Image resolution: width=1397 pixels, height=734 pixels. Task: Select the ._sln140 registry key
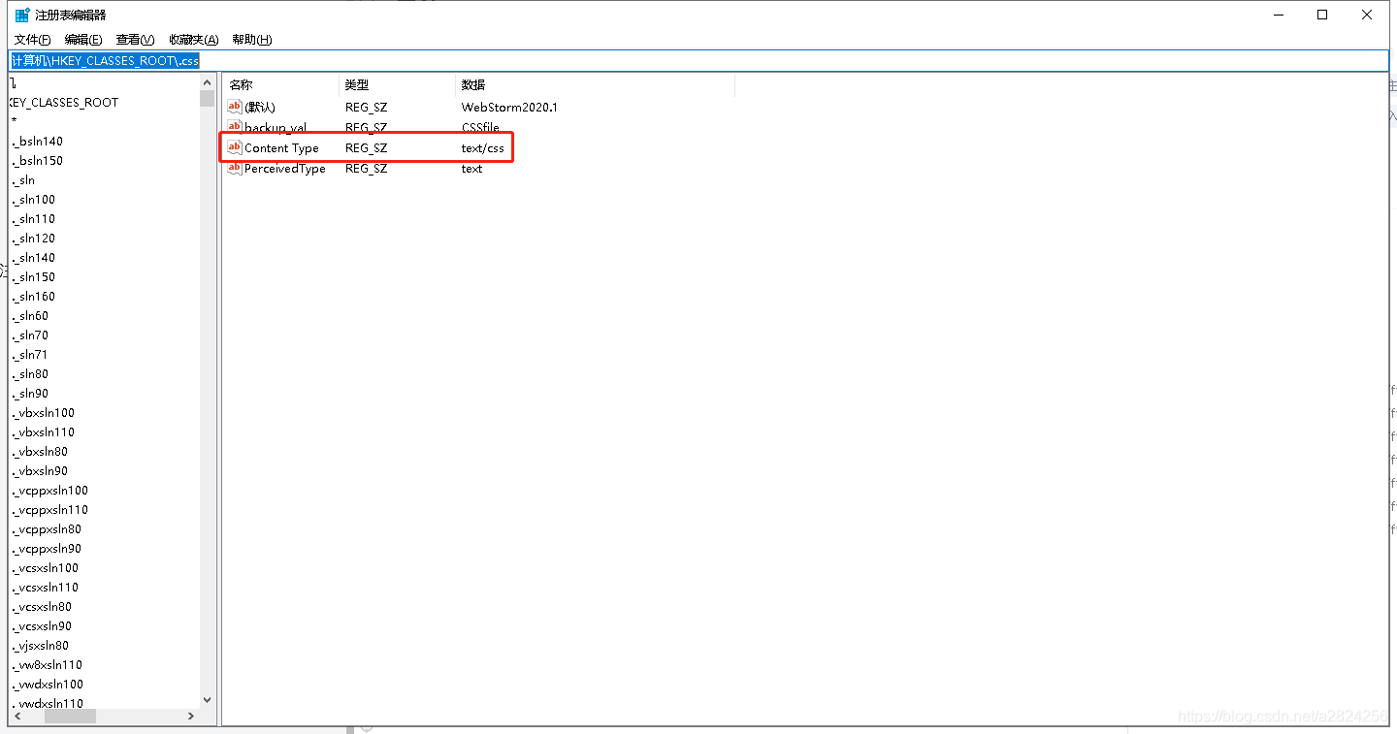[34, 257]
